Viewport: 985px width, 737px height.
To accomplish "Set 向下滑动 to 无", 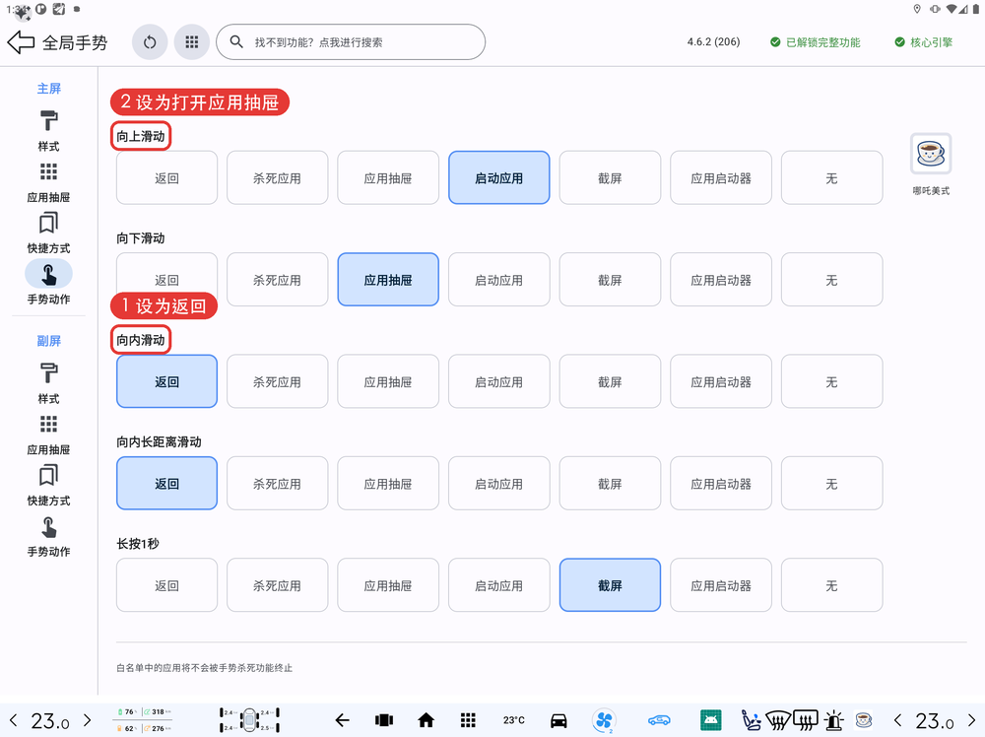I will point(831,280).
